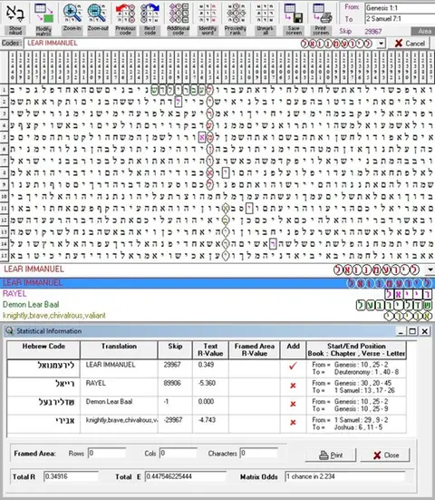Click the Total R value field
This screenshot has height=500, width=435.
(x=71, y=476)
